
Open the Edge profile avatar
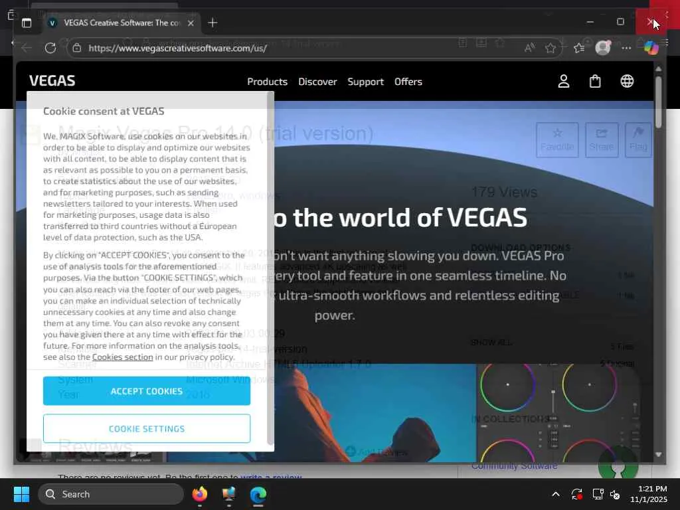603,48
